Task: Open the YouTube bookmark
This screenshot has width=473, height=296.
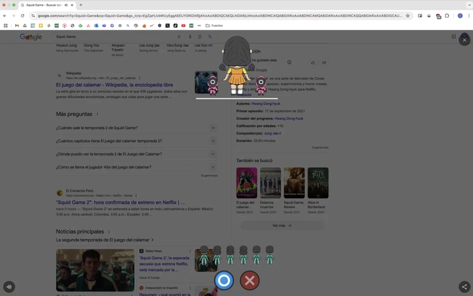Action: 183,26
